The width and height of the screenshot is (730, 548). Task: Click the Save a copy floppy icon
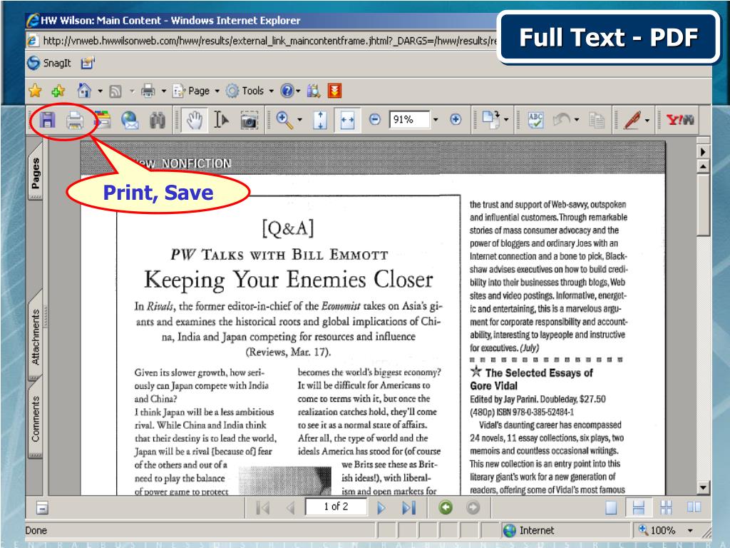47,120
